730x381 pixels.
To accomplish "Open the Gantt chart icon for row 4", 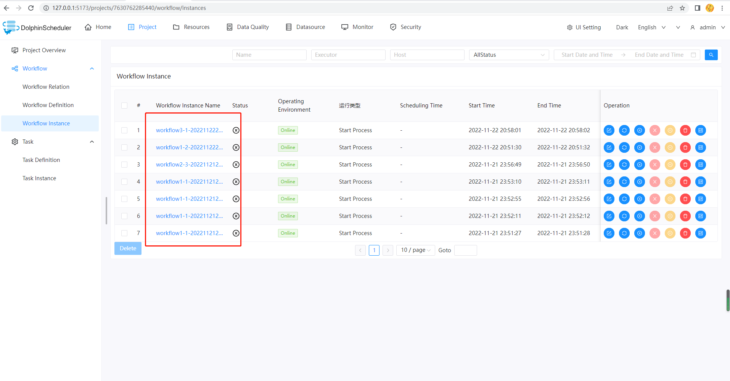I will (701, 182).
